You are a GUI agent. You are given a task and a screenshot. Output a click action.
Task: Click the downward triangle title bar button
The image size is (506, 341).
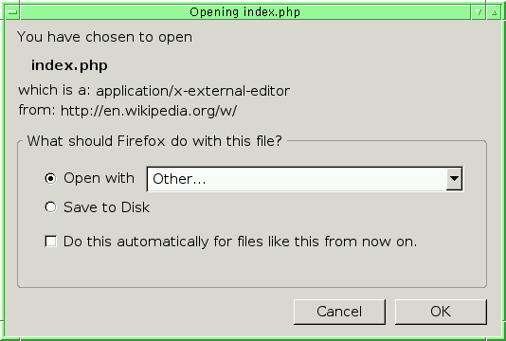[x=479, y=12]
